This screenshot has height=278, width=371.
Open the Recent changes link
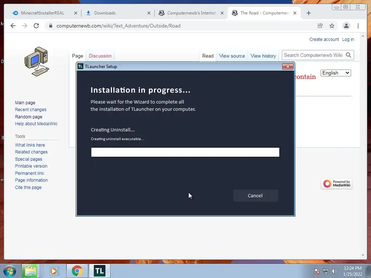point(30,109)
